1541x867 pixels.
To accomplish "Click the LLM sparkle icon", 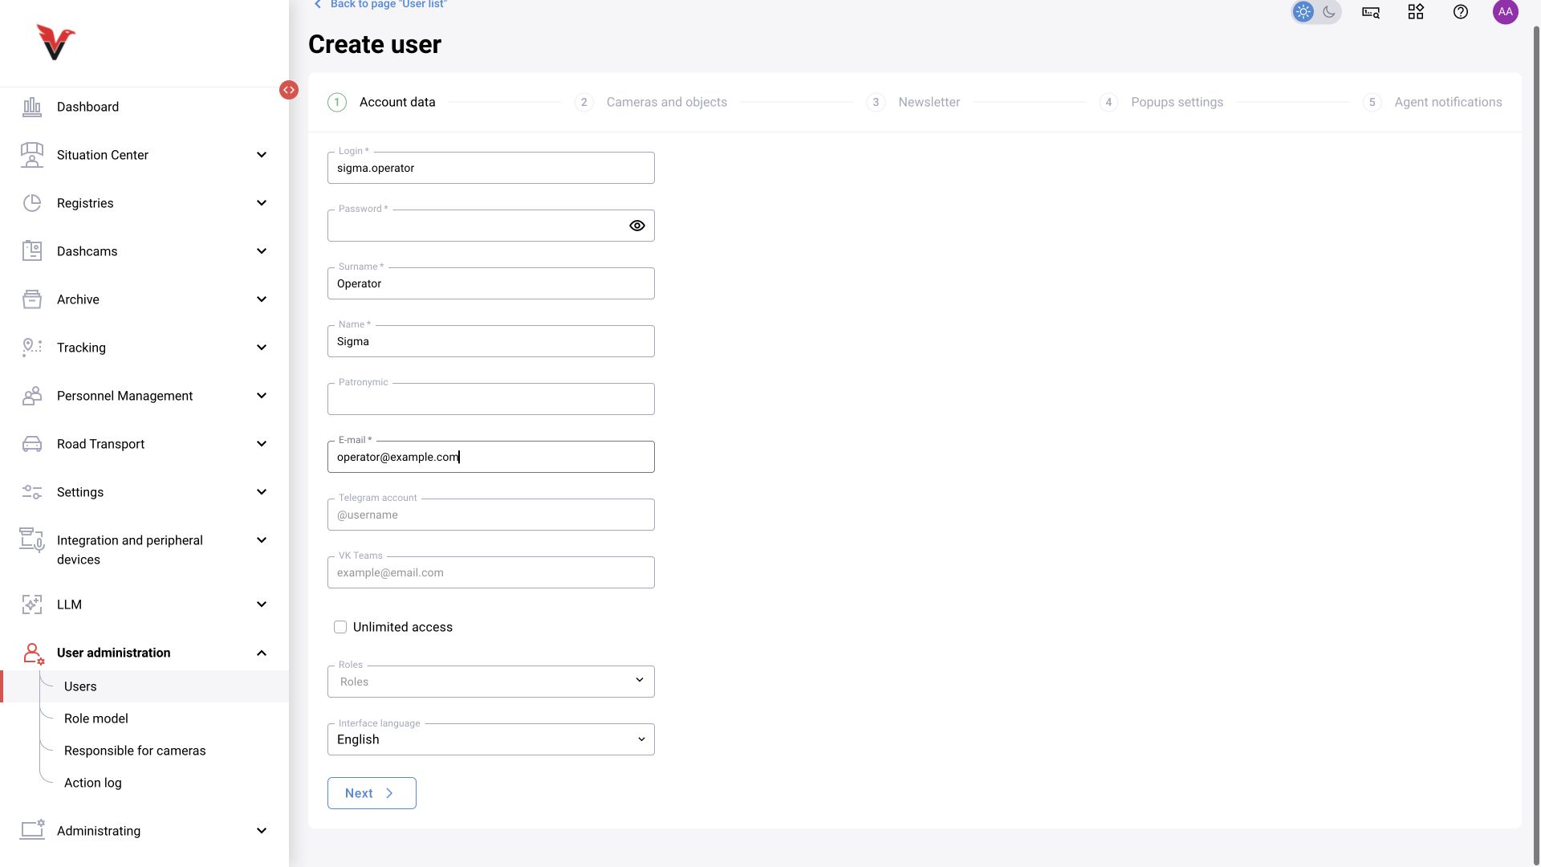I will (32, 604).
